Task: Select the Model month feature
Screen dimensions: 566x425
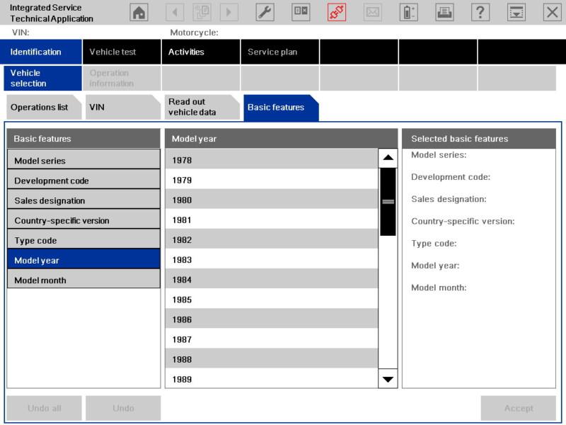Action: click(x=83, y=280)
